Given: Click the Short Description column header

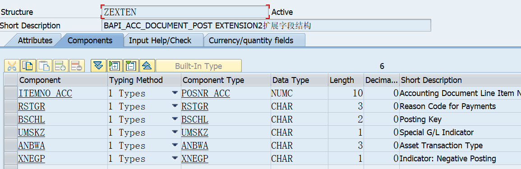Looking at the screenshot, I should point(460,80).
